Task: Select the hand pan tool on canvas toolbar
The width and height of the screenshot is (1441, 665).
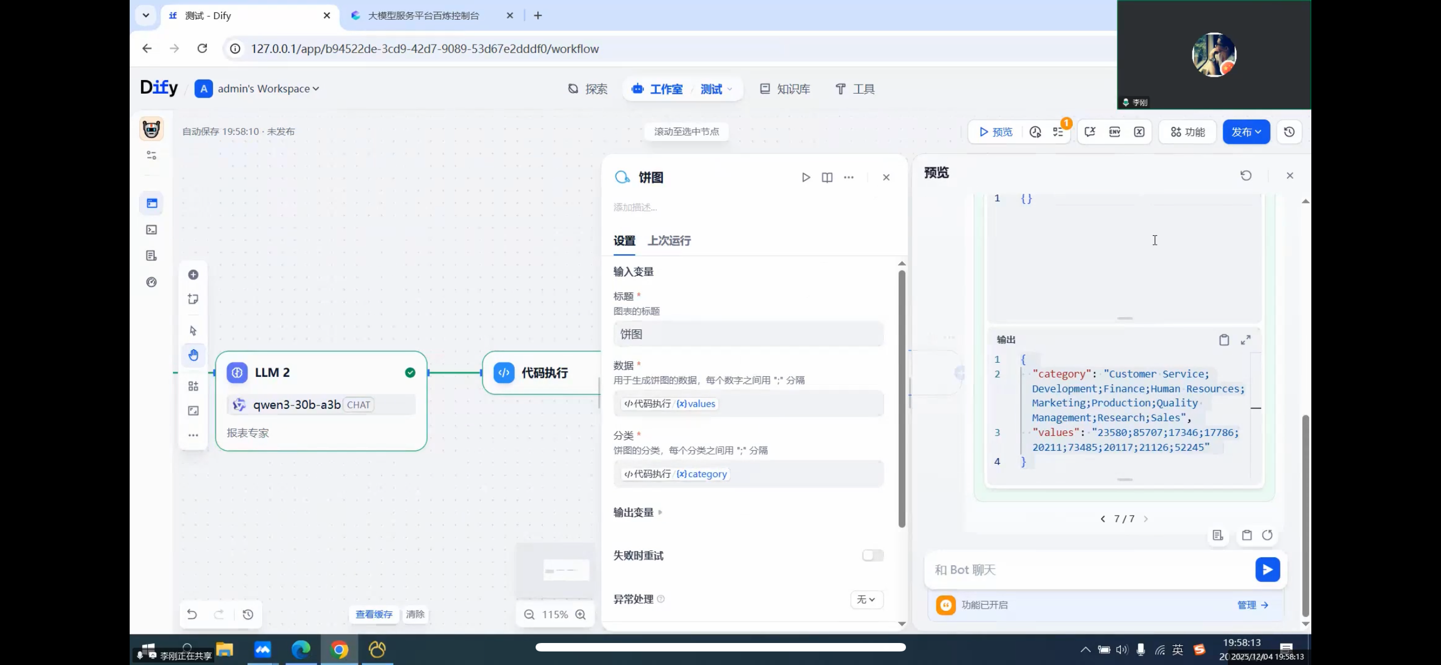Action: coord(193,355)
